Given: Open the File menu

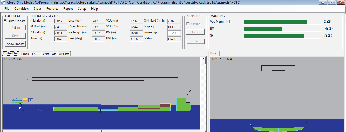Looking at the screenshot, I should pyautogui.click(x=7, y=9).
